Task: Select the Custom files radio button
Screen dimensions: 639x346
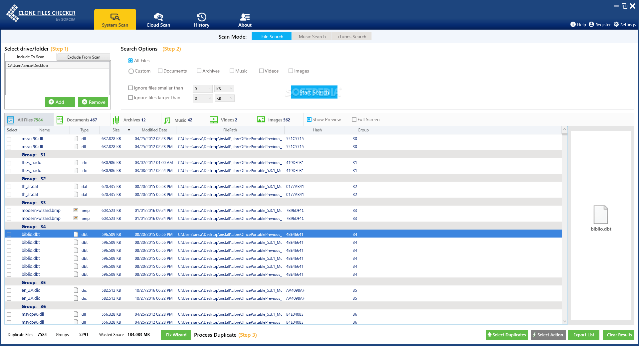Action: [x=131, y=71]
